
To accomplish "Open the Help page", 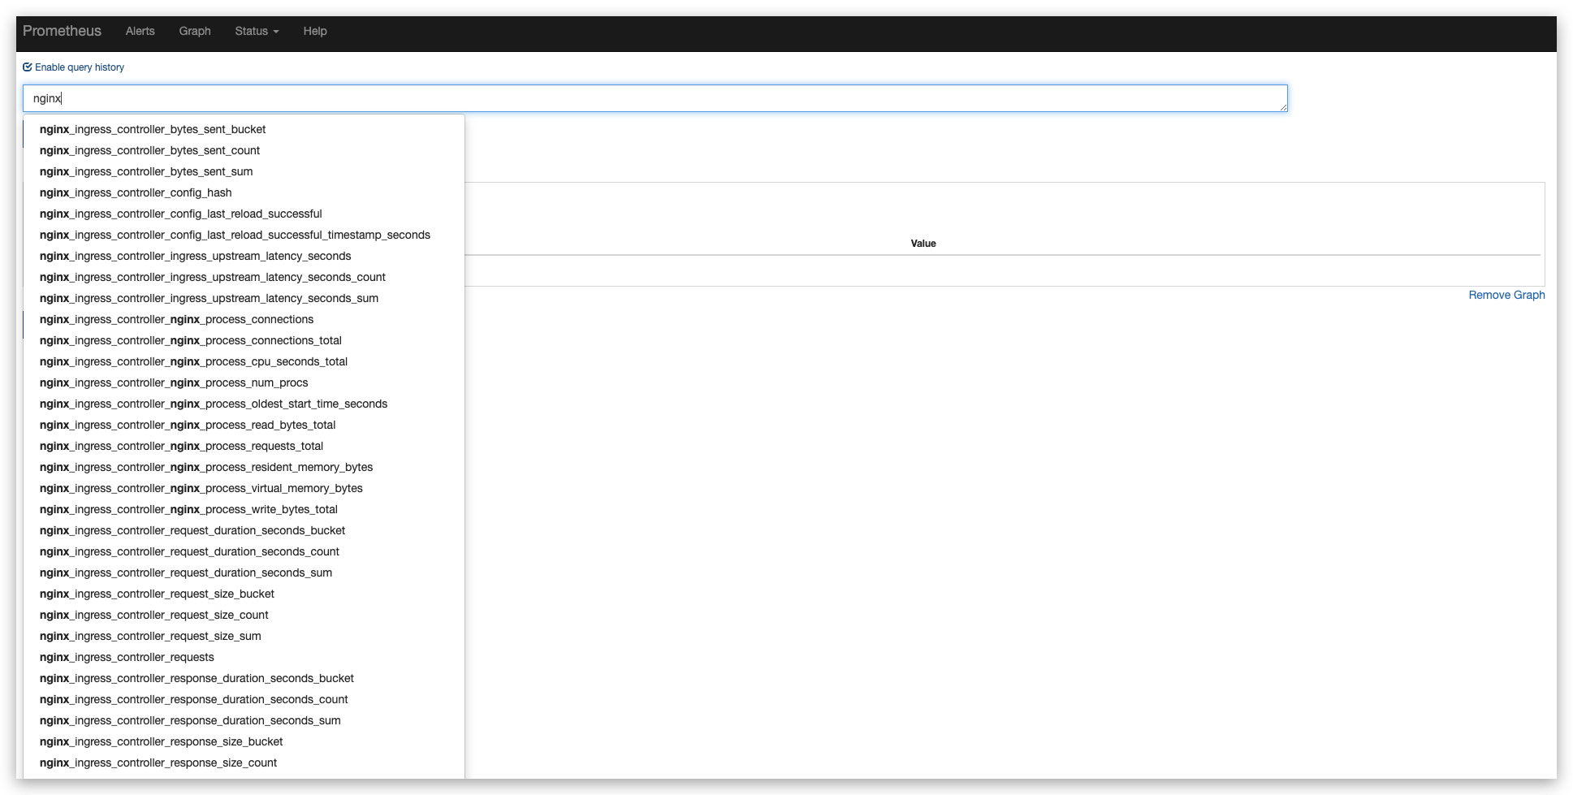I will (315, 31).
